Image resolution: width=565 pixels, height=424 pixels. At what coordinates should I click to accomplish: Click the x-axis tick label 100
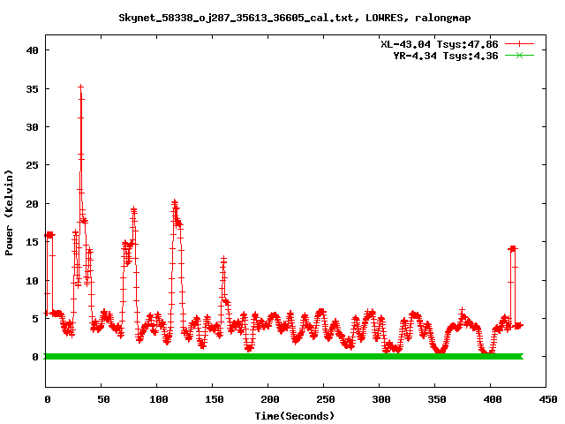[159, 399]
